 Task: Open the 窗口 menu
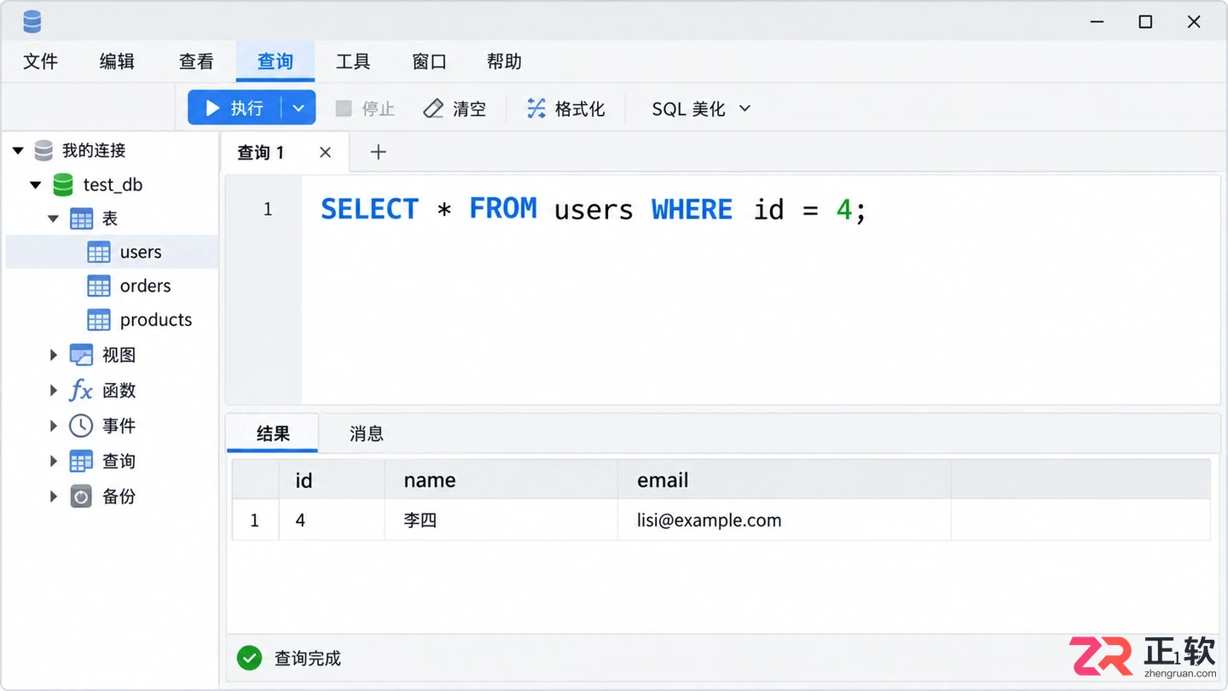(429, 61)
